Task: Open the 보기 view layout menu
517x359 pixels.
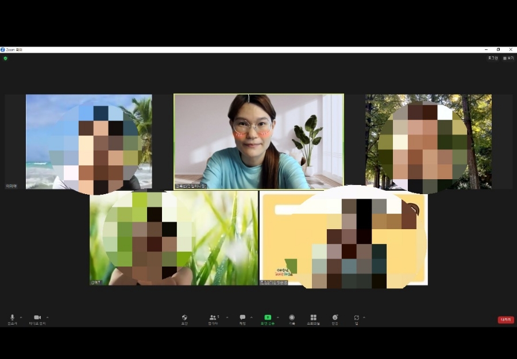Action: click(508, 59)
